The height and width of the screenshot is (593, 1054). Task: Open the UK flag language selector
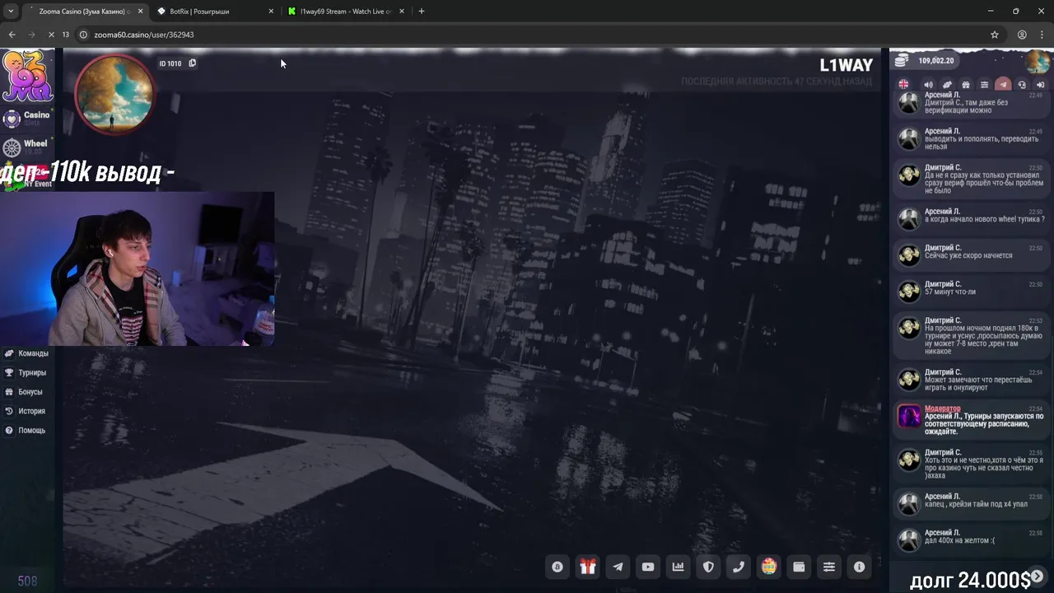903,85
